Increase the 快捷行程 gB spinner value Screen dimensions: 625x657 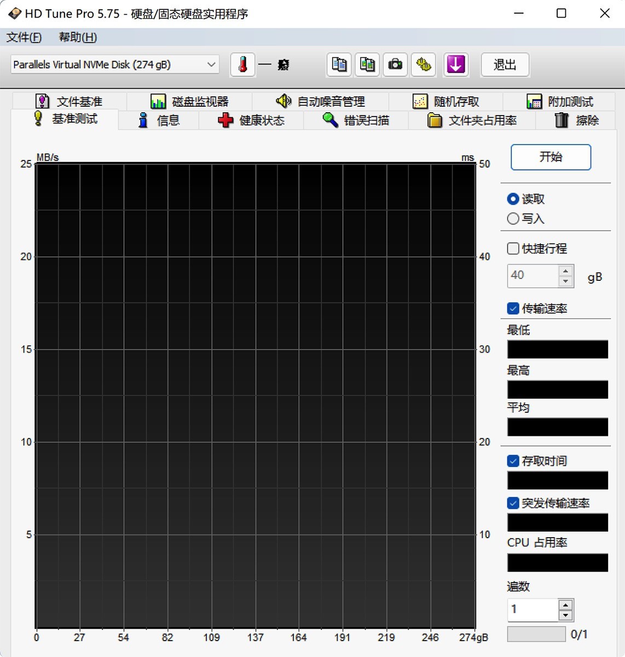(x=566, y=270)
